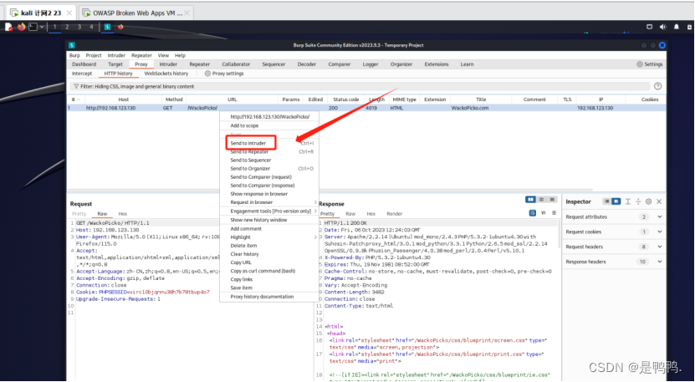Open the Settings gear in Burp Suite
The image size is (695, 382).
pos(649,64)
